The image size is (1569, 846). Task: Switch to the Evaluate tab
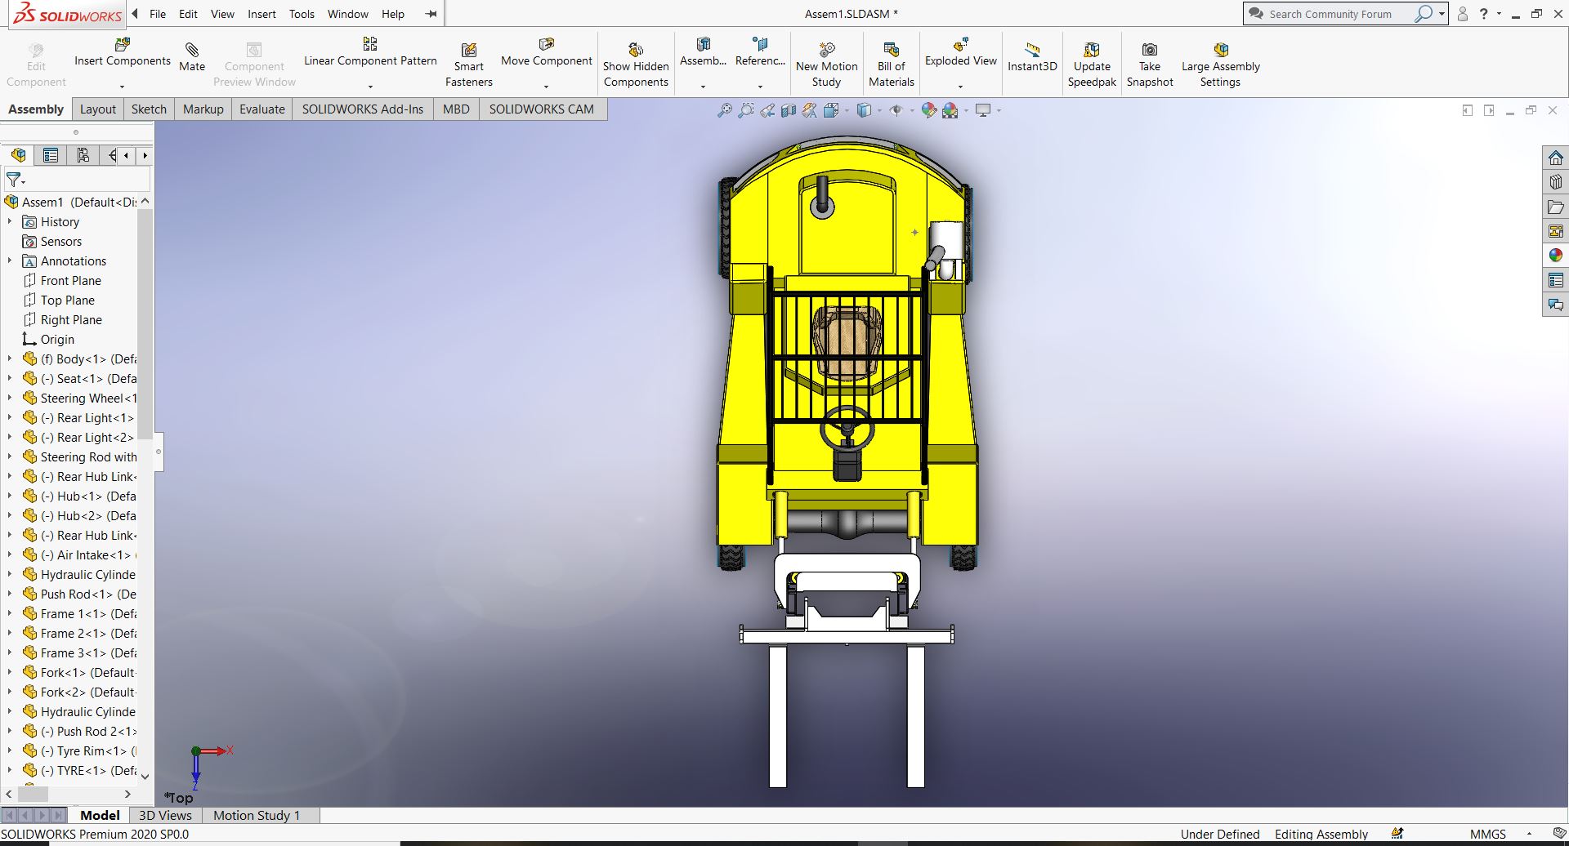pyautogui.click(x=261, y=109)
